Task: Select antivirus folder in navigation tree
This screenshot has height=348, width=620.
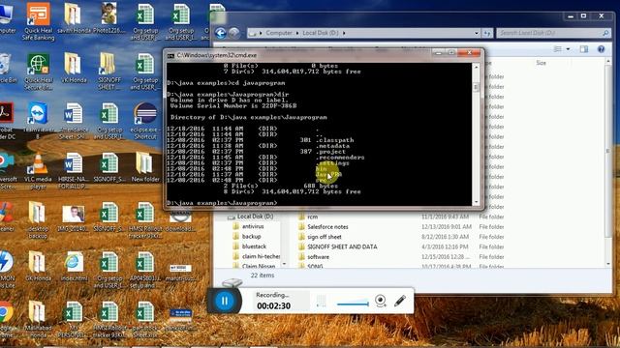Action: pos(253,226)
